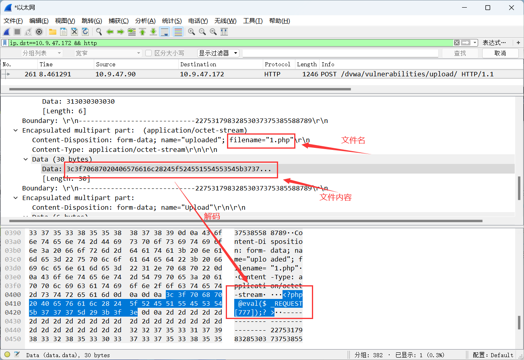Open the display filter bookmark menu
Viewport: 524px width, 360px height.
click(5, 43)
